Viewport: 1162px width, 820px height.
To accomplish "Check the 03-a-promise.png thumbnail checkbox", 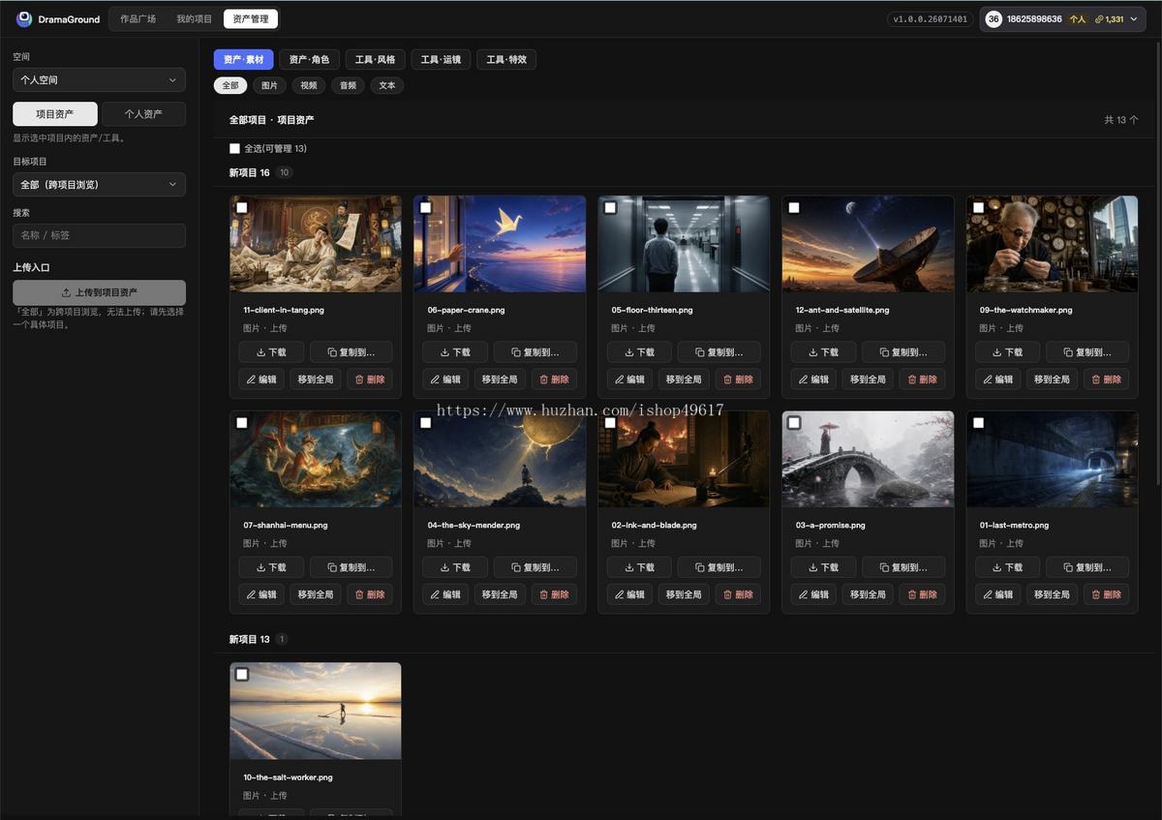I will (x=794, y=422).
